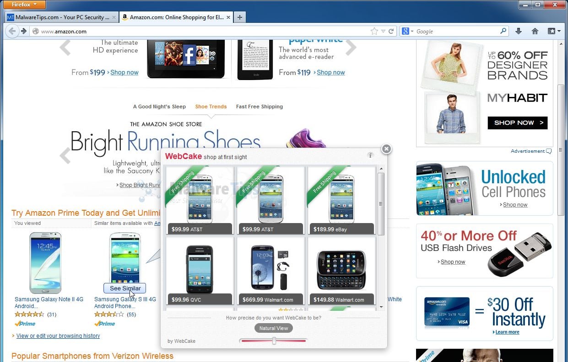Open the Downloads arrow icon
The width and height of the screenshot is (568, 362).
pos(518,31)
